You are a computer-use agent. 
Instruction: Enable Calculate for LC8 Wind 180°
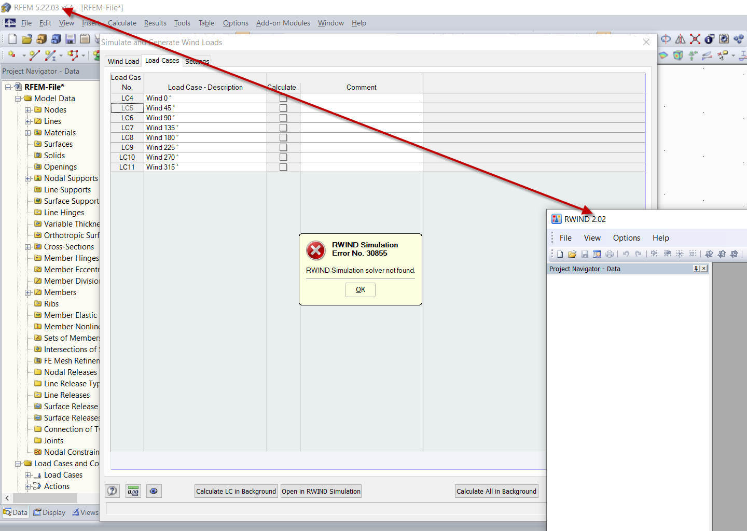tap(283, 137)
